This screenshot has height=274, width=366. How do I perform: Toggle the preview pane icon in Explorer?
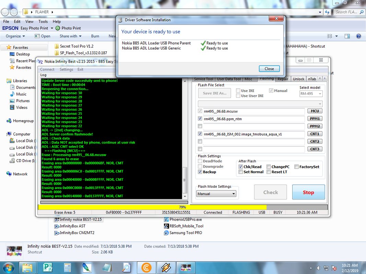pos(347,36)
